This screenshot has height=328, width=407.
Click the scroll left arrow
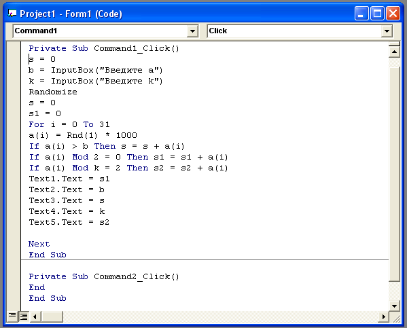tap(35, 316)
